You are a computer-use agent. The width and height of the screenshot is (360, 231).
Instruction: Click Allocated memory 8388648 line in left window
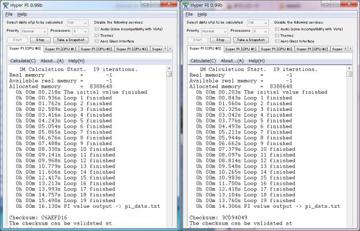61,87
